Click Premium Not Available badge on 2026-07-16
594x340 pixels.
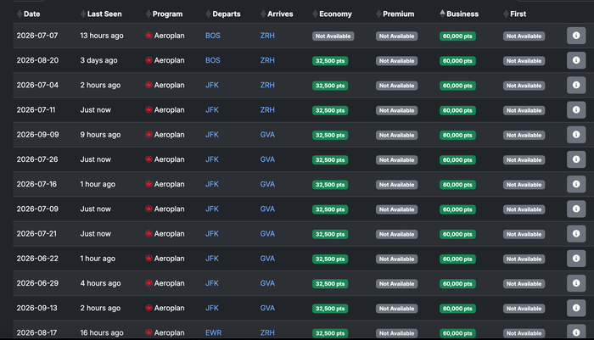[396, 185]
